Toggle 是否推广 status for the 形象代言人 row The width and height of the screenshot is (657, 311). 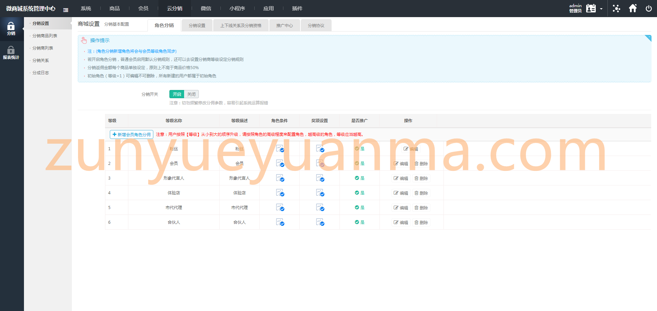[x=360, y=178]
